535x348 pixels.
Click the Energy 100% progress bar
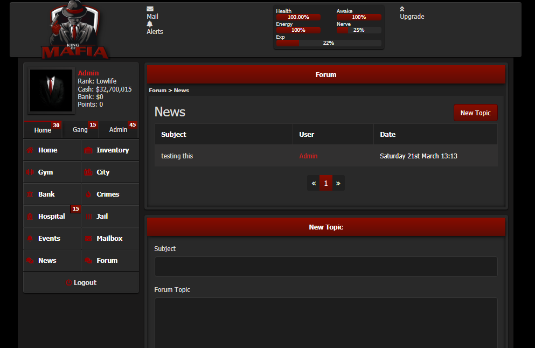pos(298,30)
